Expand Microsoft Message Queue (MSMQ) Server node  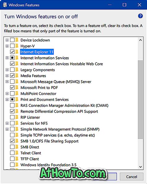7,81
